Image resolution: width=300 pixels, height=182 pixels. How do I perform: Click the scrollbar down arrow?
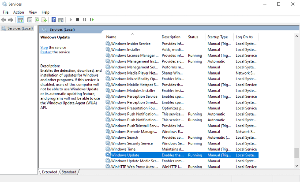[x=296, y=166]
